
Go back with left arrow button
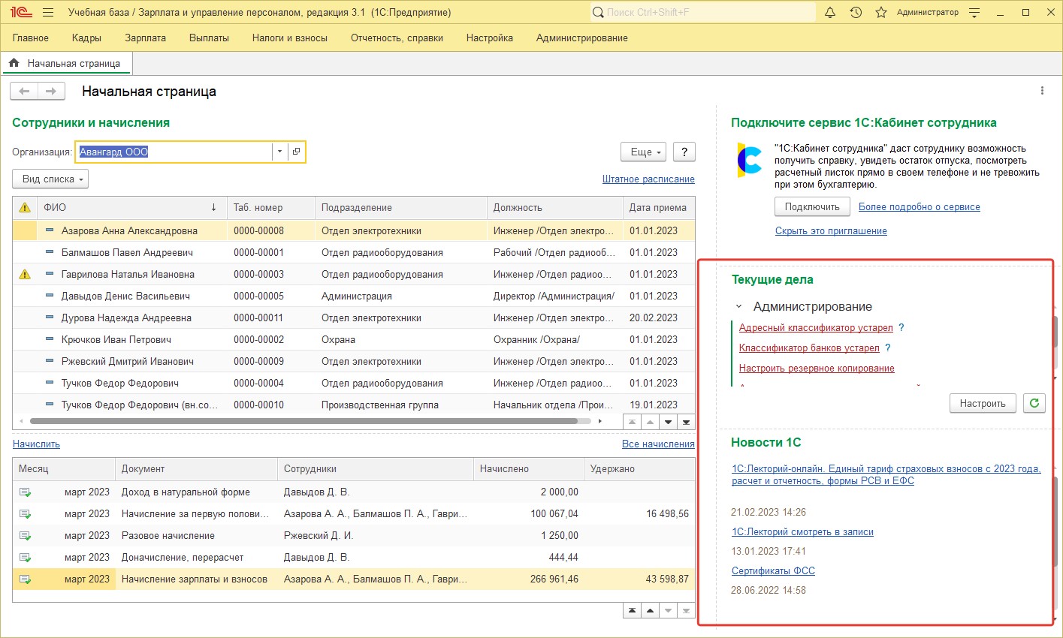click(24, 92)
